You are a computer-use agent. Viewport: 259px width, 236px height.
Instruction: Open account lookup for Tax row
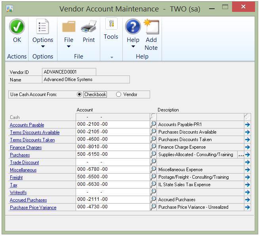(153, 185)
